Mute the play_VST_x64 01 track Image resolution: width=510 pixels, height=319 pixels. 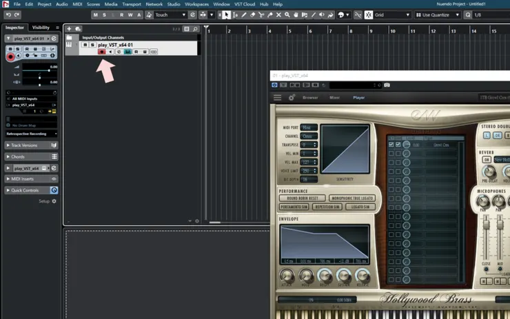coord(85,45)
